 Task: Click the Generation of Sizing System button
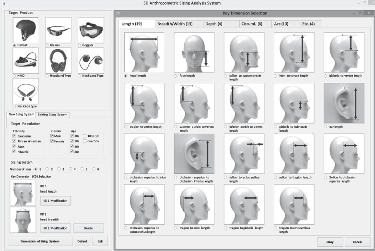pyautogui.click(x=41, y=241)
